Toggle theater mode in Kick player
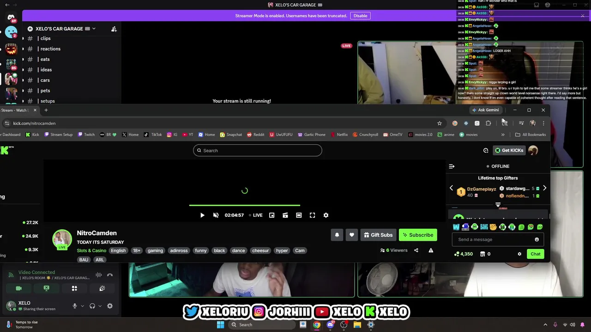591x332 pixels. pyautogui.click(x=299, y=215)
